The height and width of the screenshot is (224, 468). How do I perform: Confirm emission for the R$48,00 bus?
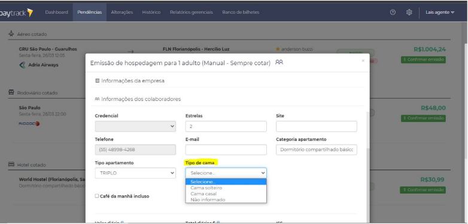click(x=423, y=118)
